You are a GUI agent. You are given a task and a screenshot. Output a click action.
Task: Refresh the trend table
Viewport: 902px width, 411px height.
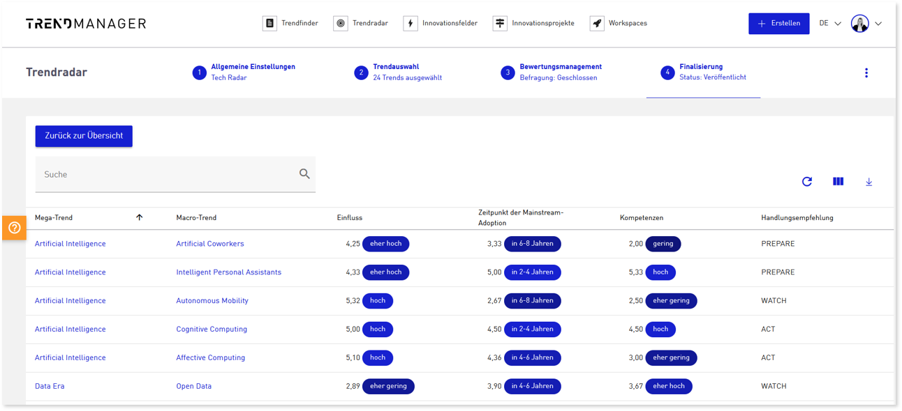[x=807, y=182]
